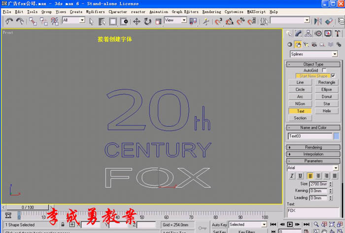
Task: Click the Circle spline button
Action: tap(300, 89)
